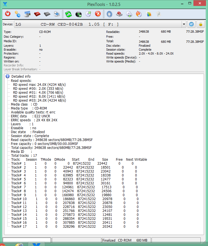Viewport: 208px width, 246px height.
Task: Click the red power icon in toolbar
Action: coord(8,14)
